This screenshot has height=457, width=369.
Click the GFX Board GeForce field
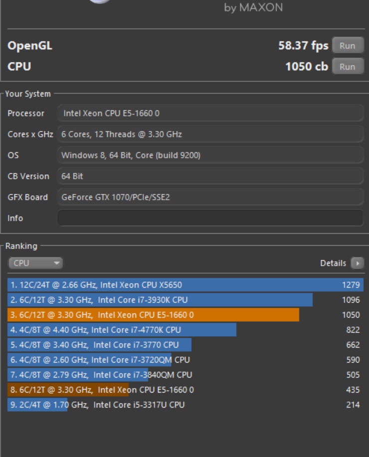click(210, 197)
